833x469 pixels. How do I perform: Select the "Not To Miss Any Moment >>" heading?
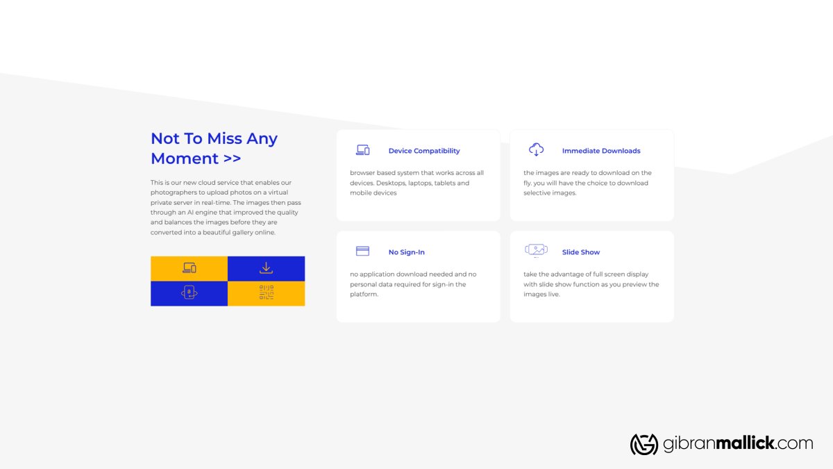coord(214,148)
